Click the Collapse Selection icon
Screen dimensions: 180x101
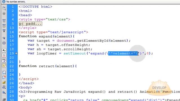(x=4, y=26)
